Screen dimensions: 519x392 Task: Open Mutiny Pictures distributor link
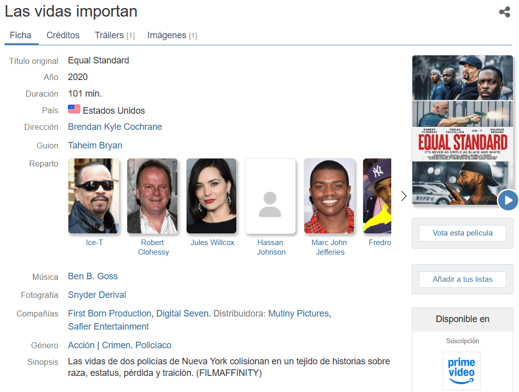click(298, 313)
